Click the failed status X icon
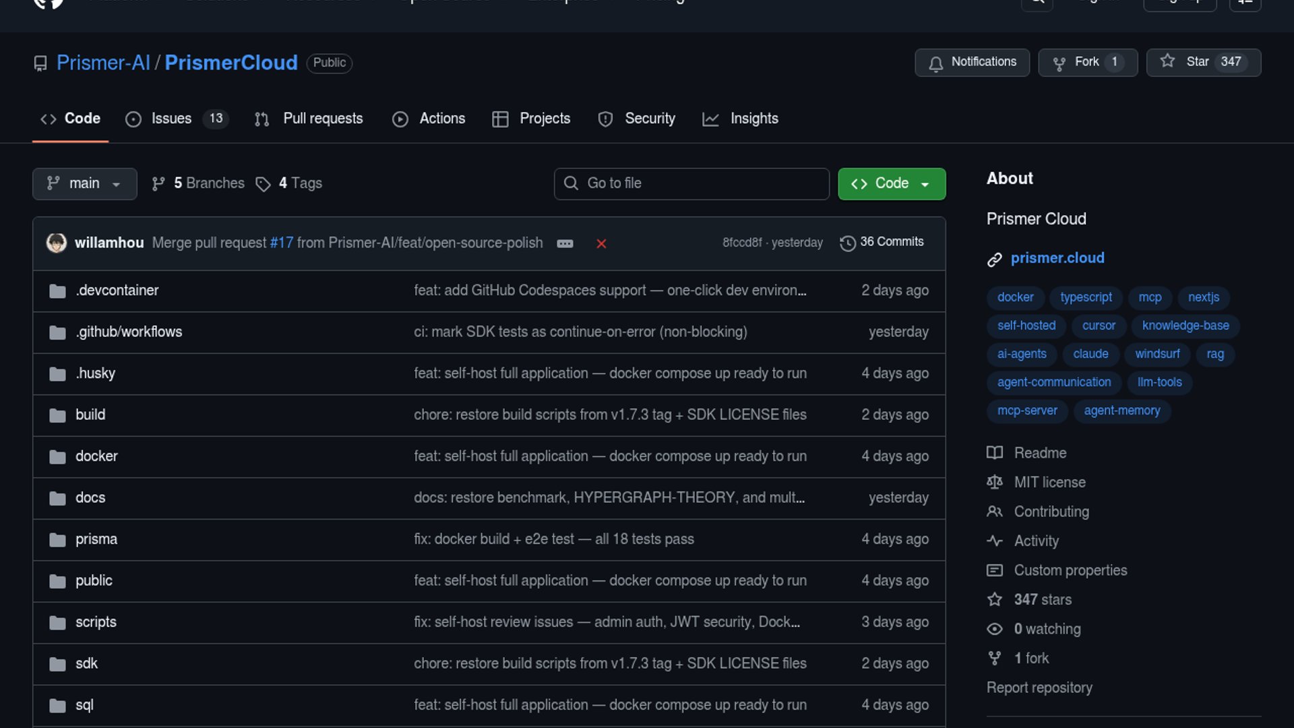The height and width of the screenshot is (728, 1294). click(x=601, y=244)
